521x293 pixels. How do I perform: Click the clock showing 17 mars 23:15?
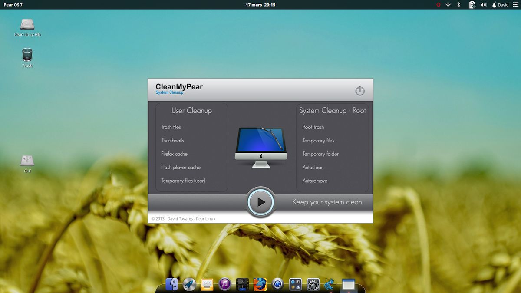tap(260, 5)
